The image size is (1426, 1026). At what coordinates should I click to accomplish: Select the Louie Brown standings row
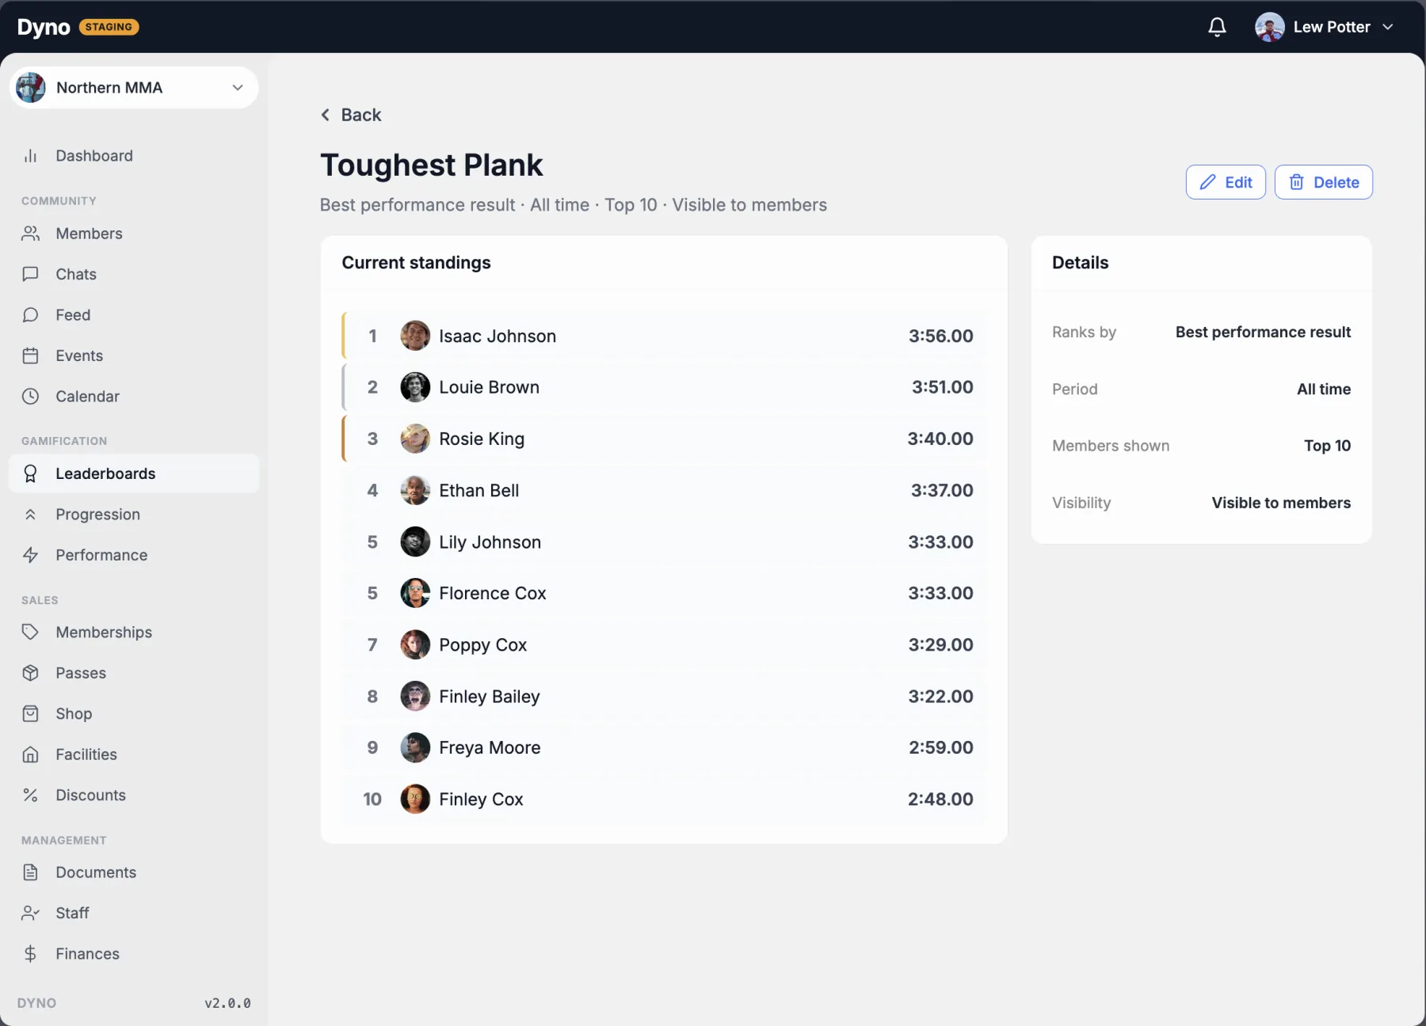click(x=665, y=387)
